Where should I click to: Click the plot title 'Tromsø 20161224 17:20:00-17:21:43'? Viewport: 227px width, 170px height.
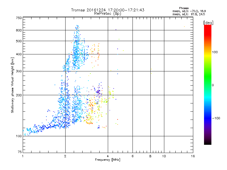[x=108, y=10]
